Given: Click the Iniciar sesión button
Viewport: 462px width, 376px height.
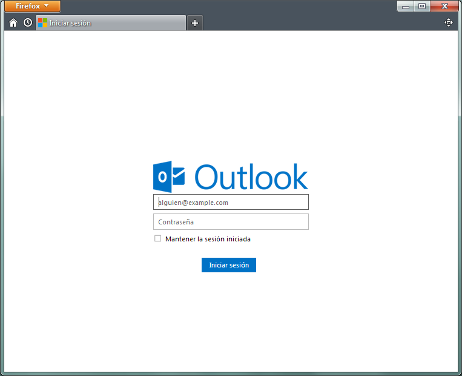Looking at the screenshot, I should (x=229, y=265).
